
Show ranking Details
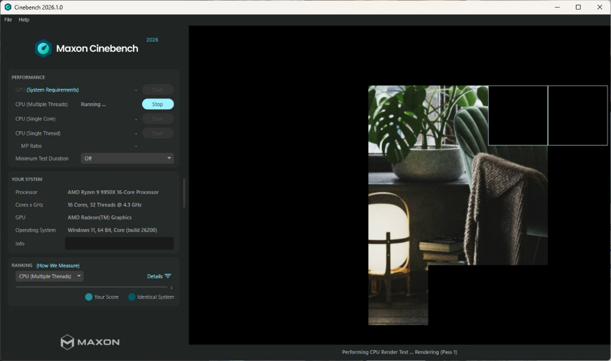pyautogui.click(x=155, y=276)
